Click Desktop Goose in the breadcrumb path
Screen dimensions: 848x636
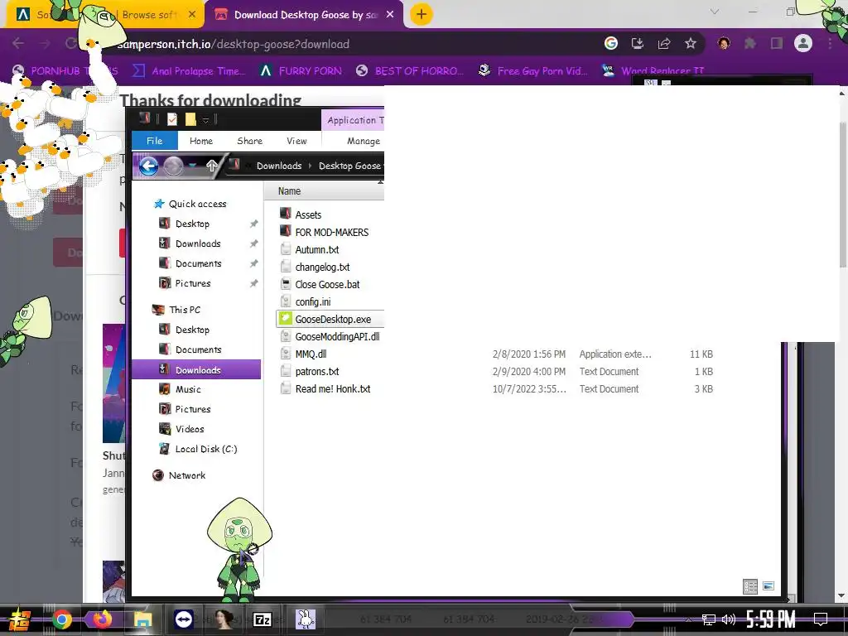pos(349,166)
